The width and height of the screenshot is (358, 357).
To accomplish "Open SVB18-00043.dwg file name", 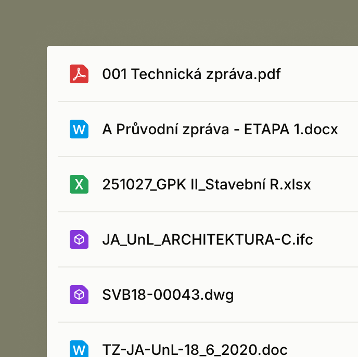I will [x=168, y=295].
